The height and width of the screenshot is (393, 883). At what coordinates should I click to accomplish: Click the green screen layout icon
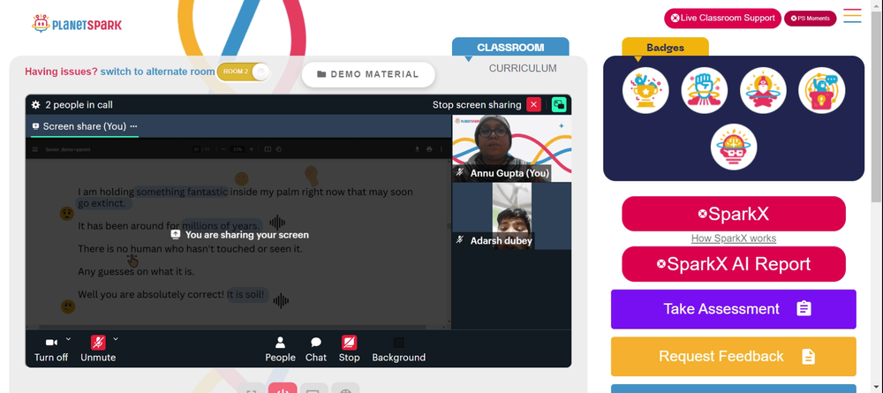(x=559, y=105)
